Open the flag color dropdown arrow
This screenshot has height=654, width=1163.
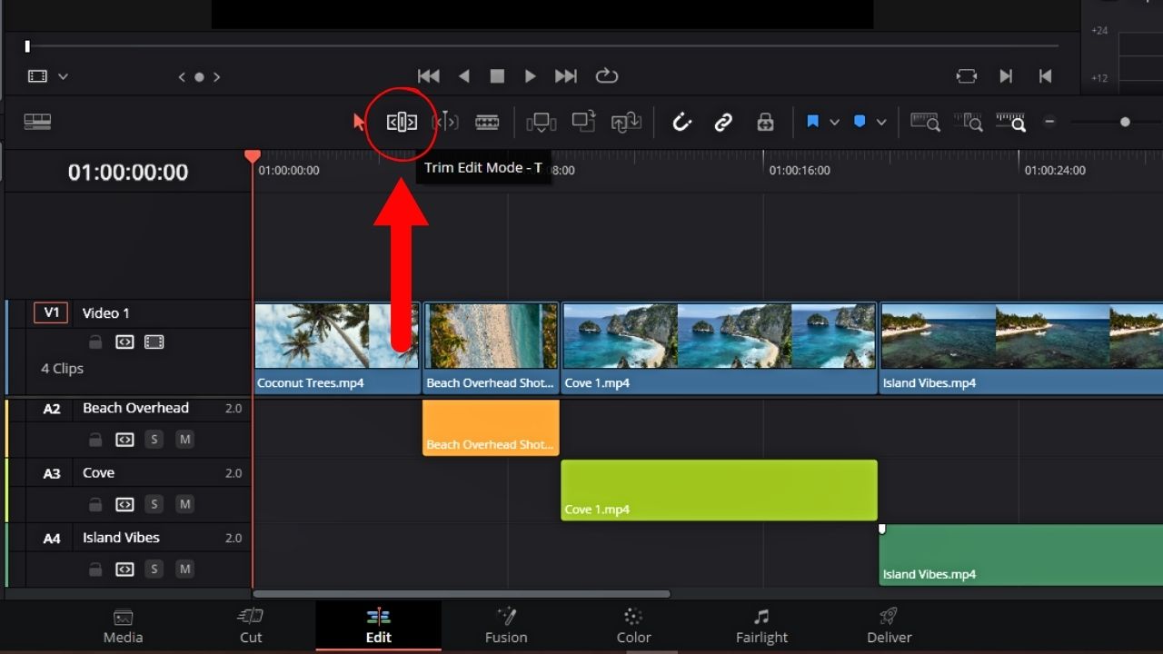(x=834, y=122)
